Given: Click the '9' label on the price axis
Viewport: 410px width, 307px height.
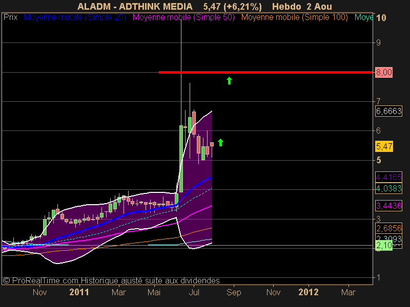Looking at the screenshot, I should [378, 42].
